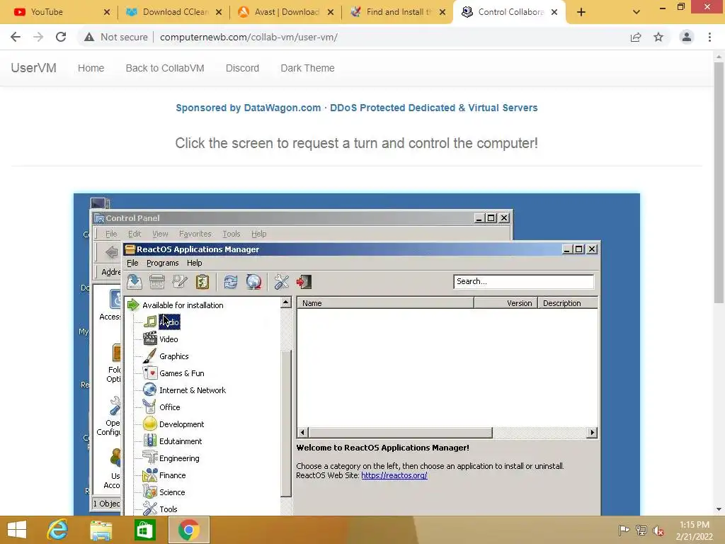Select the Development category
This screenshot has width=725, height=544.
pyautogui.click(x=182, y=424)
